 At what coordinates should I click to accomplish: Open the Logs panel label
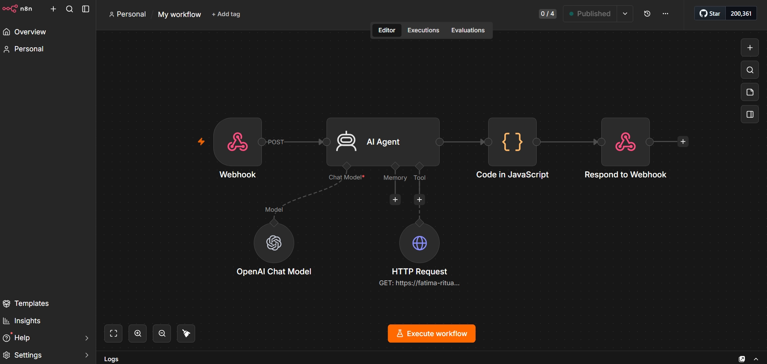tap(111, 359)
